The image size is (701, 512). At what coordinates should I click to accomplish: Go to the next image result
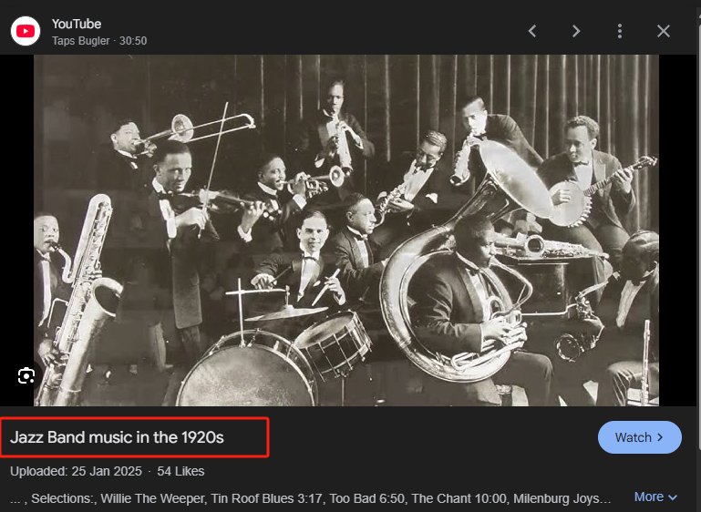pyautogui.click(x=576, y=31)
